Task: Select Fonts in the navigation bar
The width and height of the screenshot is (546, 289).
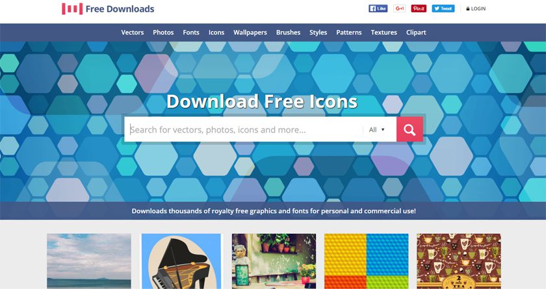Action: point(191,32)
